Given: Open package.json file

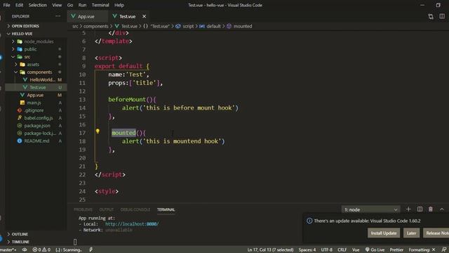Looking at the screenshot, I should tap(36, 125).
